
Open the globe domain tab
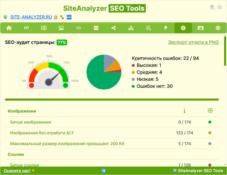(x=218, y=28)
